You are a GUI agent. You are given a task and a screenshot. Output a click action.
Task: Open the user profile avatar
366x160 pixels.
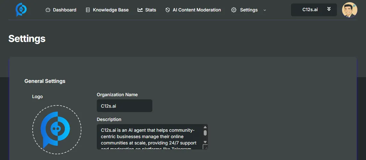[349, 10]
